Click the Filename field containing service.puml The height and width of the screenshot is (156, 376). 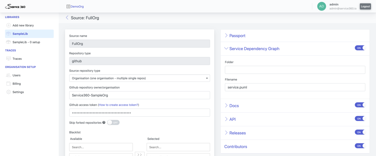point(295,87)
